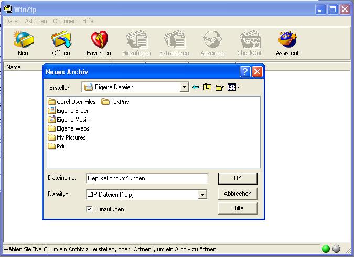Image resolution: width=354 pixels, height=257 pixels.
Task: Navigate up one folder level icon
Action: (208, 87)
